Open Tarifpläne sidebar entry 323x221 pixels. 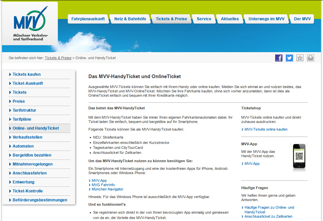(x=22, y=119)
